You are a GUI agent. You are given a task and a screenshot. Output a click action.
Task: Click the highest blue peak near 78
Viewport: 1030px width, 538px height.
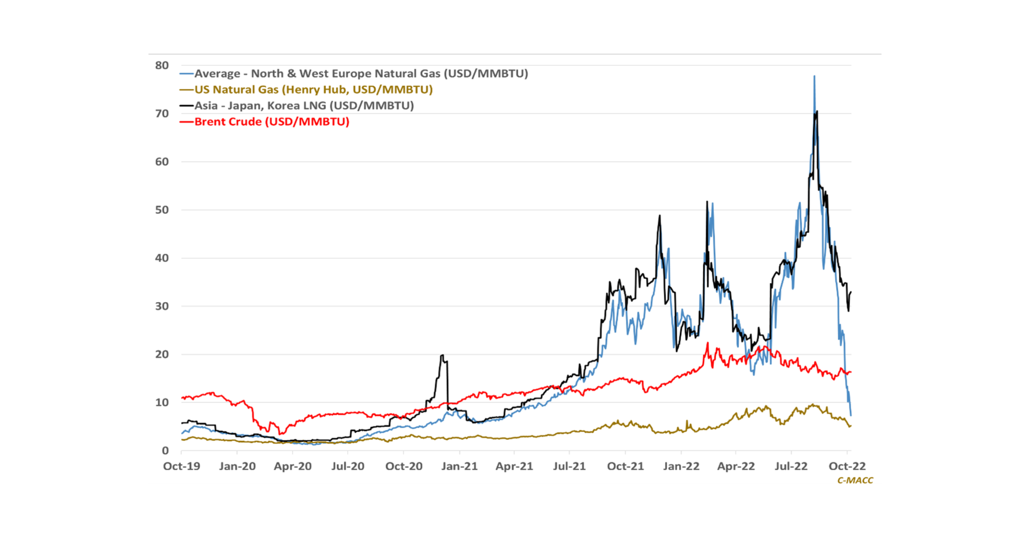click(814, 77)
